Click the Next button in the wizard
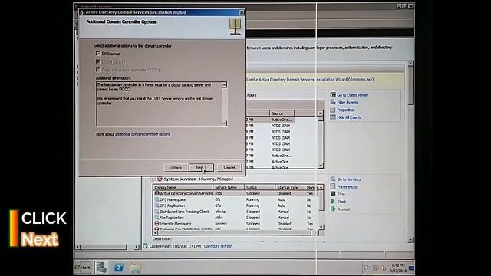The image size is (491, 276). pos(201,167)
